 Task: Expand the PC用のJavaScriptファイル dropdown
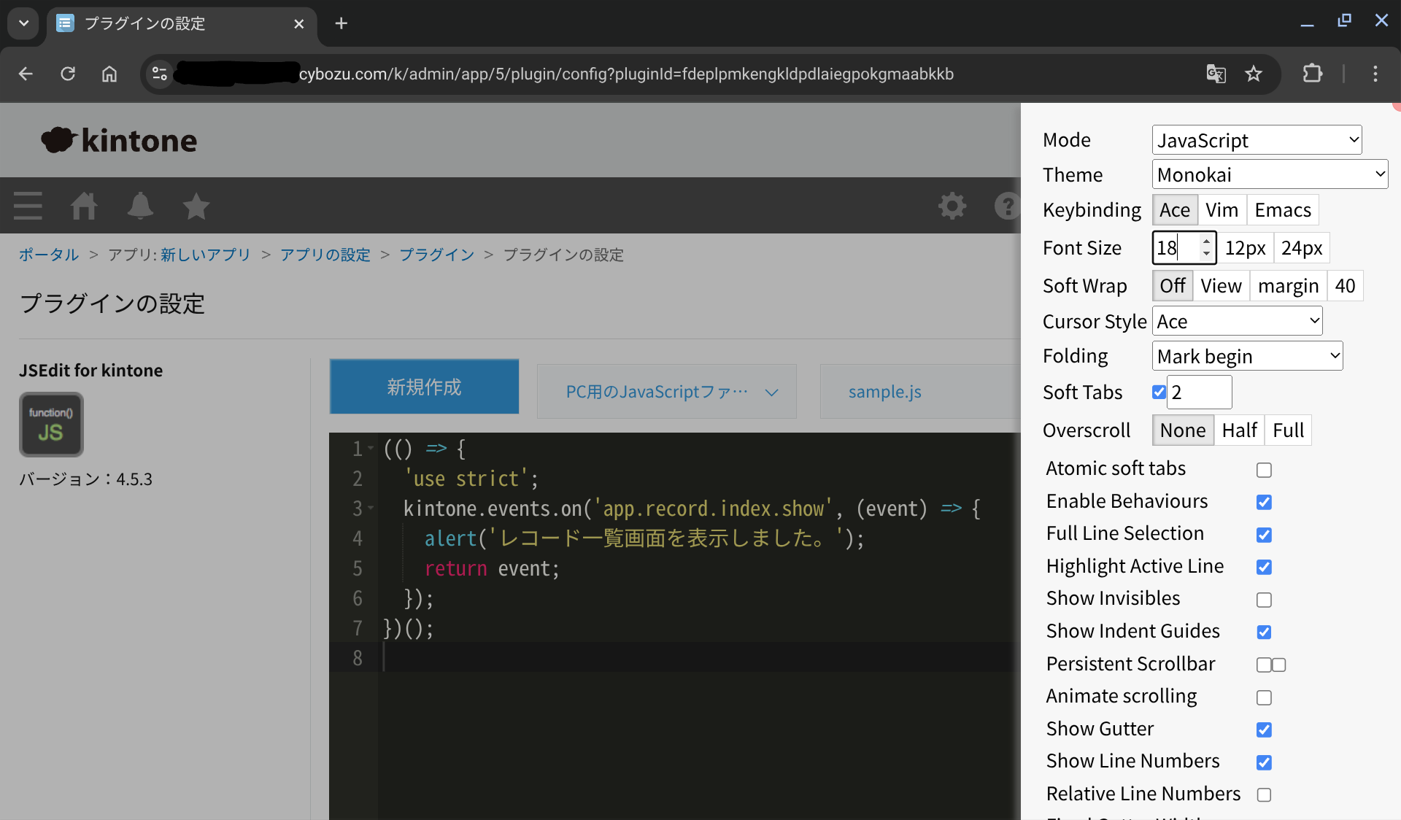[x=666, y=392]
